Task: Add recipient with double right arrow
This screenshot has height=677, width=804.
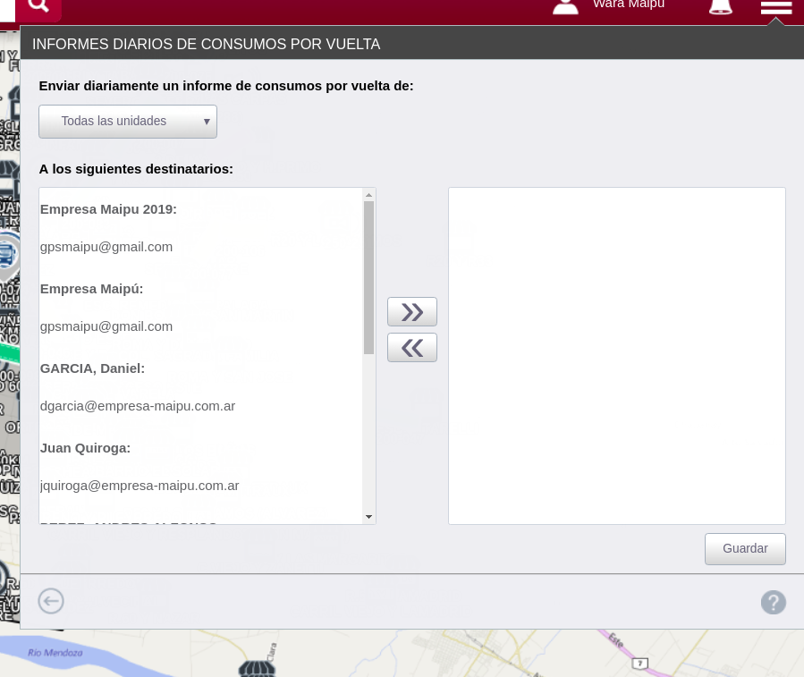Action: [x=411, y=312]
